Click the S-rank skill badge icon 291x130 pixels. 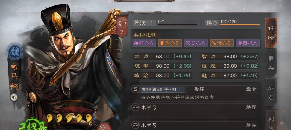pos(135,89)
